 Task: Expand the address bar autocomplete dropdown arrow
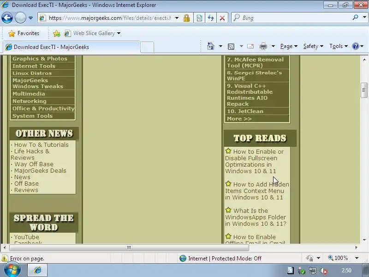(x=177, y=18)
